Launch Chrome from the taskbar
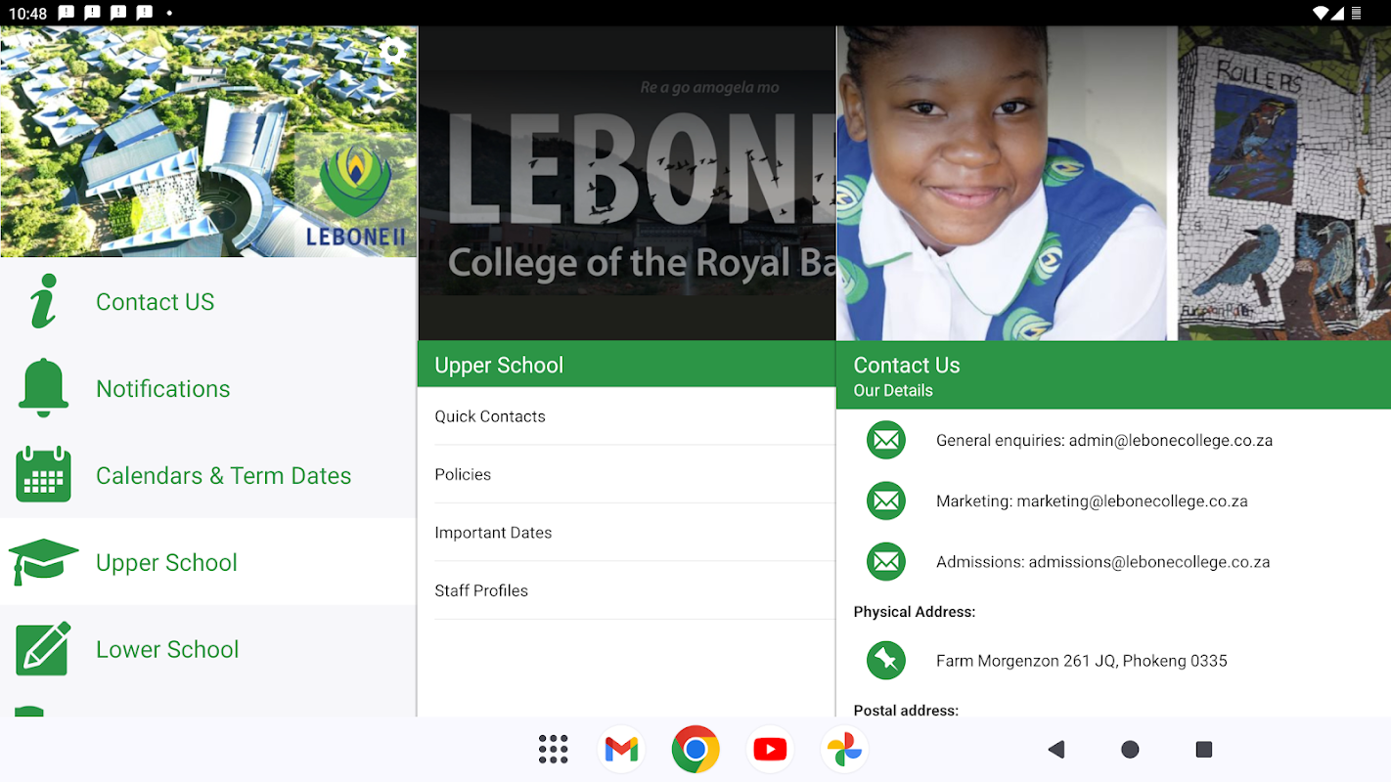 [695, 750]
